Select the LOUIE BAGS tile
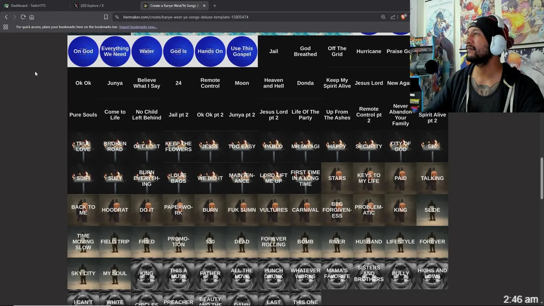The image size is (544, 306). pyautogui.click(x=178, y=178)
